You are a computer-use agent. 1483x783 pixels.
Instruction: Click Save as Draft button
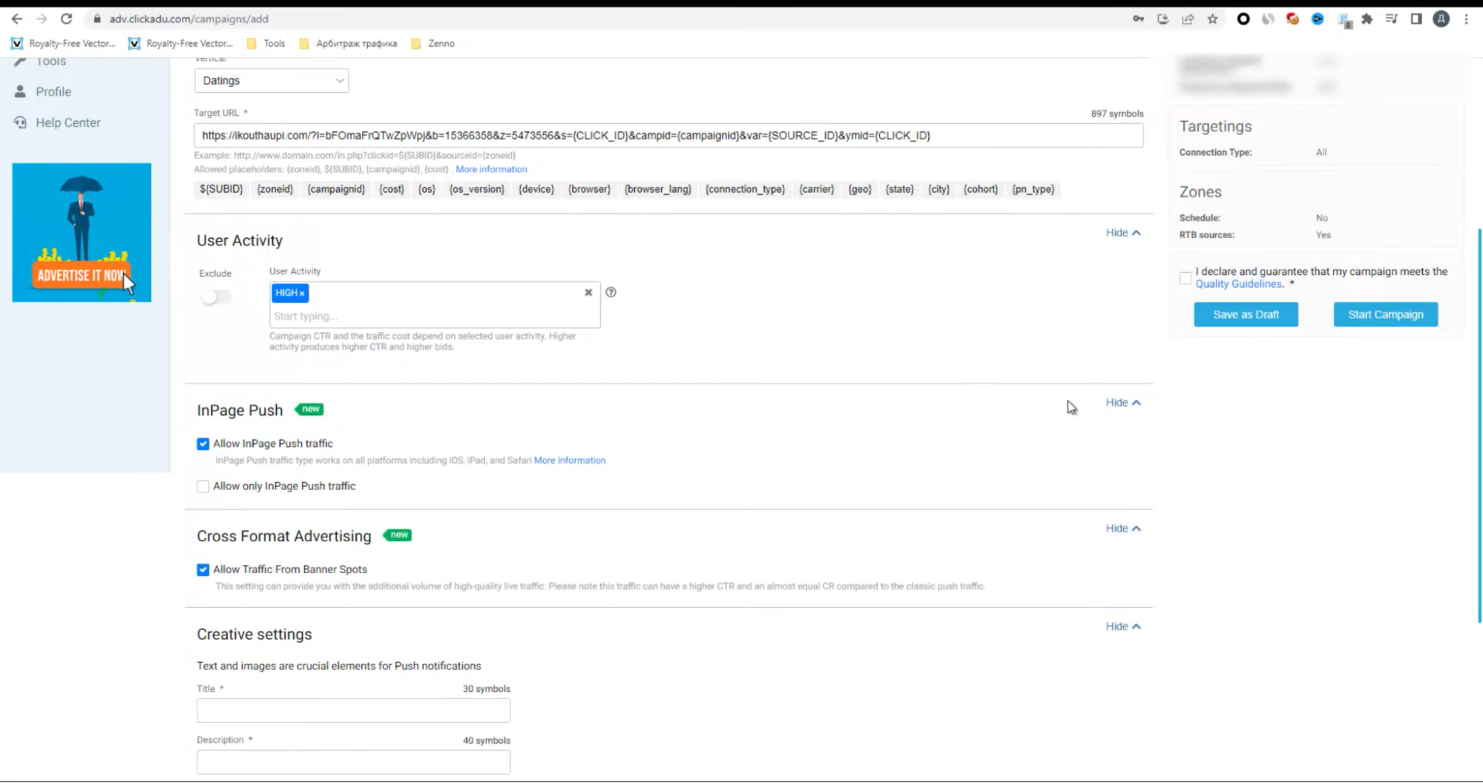tap(1246, 314)
